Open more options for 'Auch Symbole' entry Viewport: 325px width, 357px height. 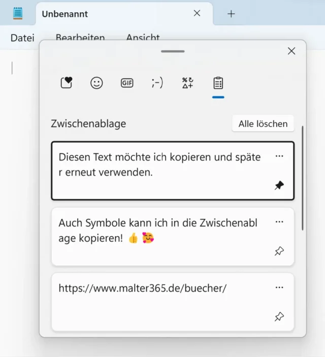[279, 222]
